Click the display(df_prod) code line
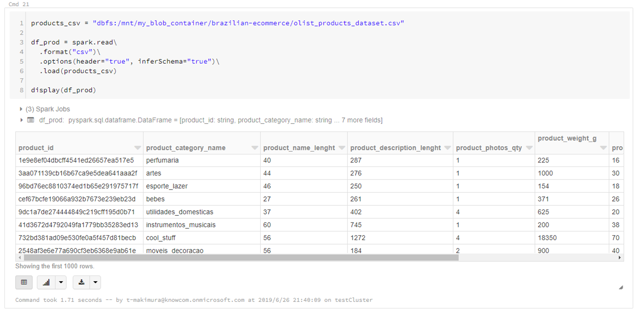 [64, 90]
